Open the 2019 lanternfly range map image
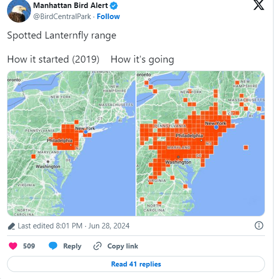Viewport: 274px width, 279px height. tap(71, 143)
